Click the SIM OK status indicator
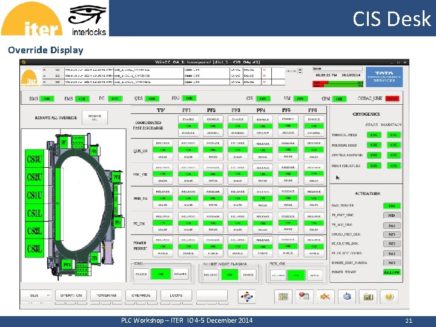436x327 pixels. (x=300, y=99)
